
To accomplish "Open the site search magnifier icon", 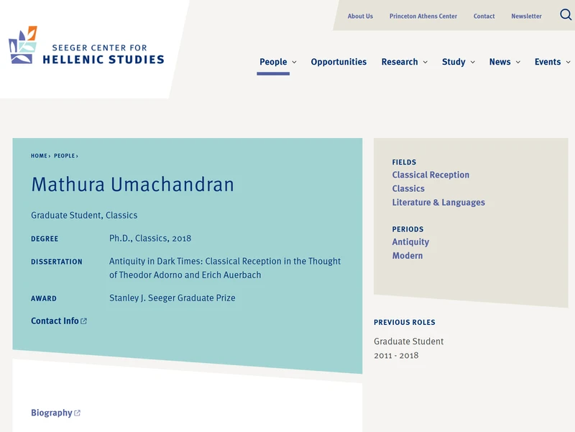I will 566,14.
